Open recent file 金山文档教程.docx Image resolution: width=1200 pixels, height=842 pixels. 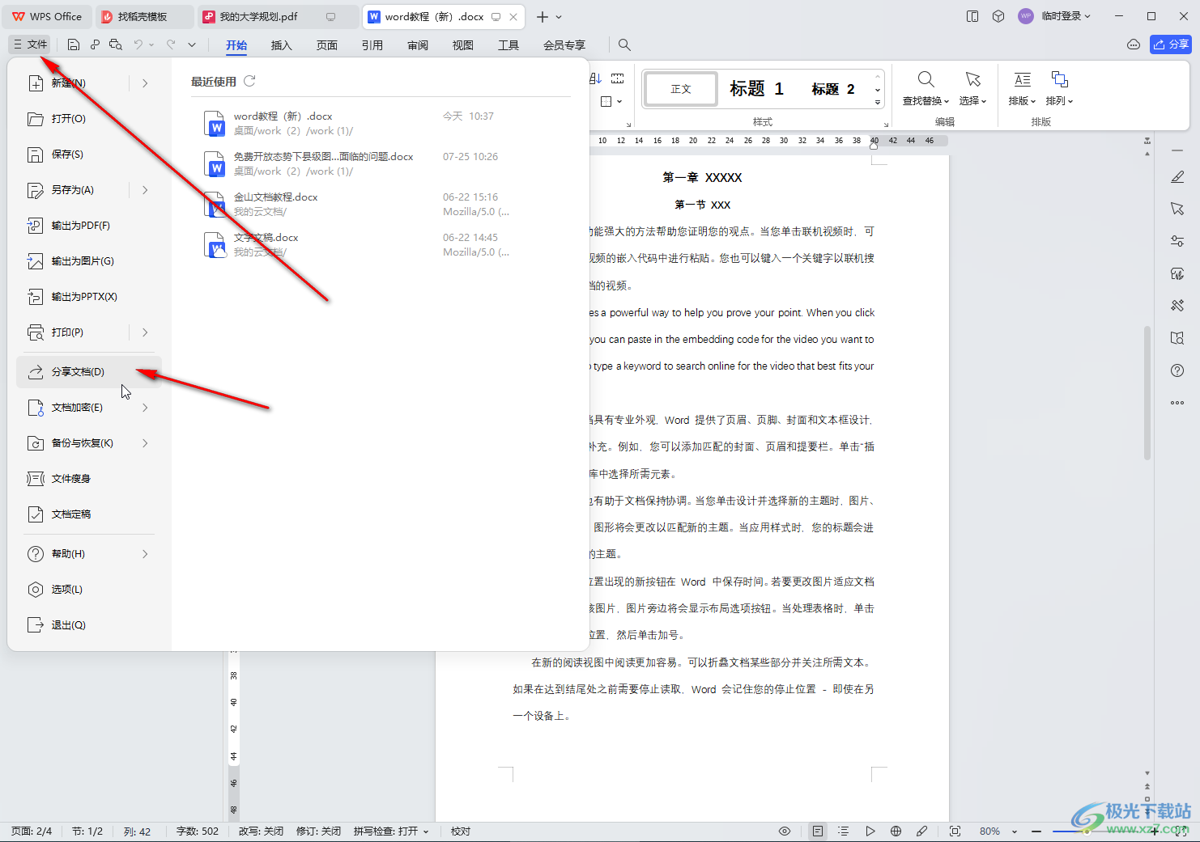pyautogui.click(x=381, y=204)
